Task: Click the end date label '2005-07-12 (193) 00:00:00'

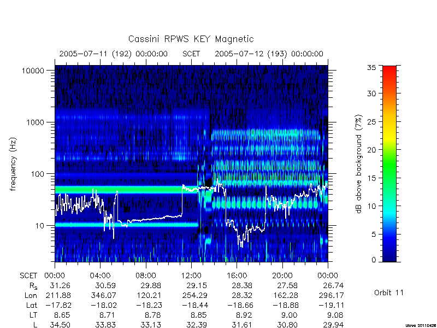Action: point(269,54)
